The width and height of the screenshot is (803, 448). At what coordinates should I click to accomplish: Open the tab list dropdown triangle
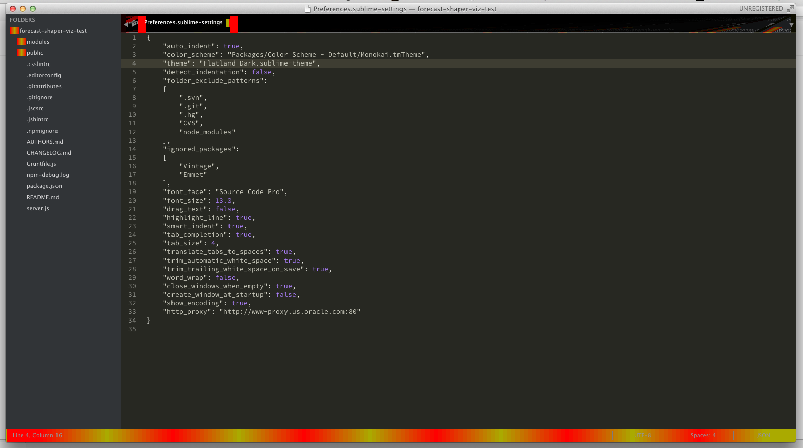click(x=791, y=24)
